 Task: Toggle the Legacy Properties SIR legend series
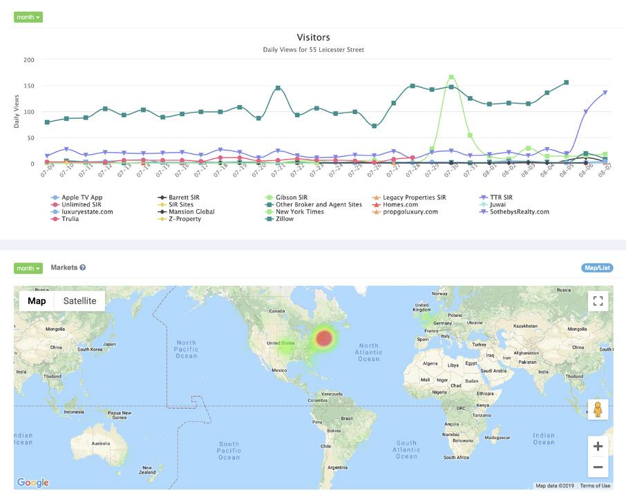(409, 197)
